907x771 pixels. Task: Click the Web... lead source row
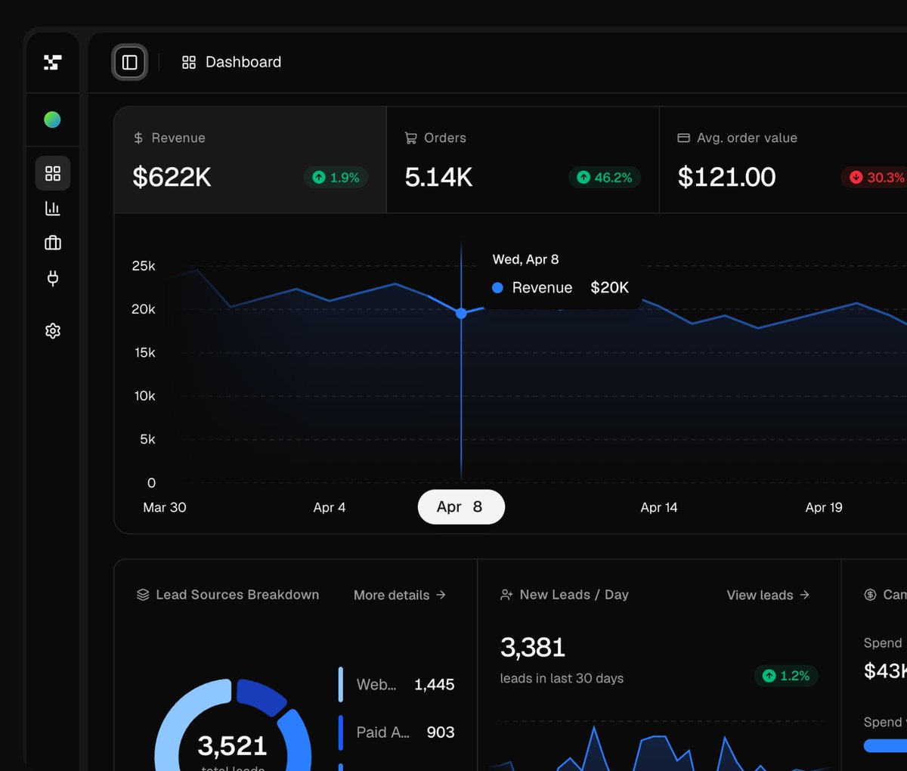397,685
